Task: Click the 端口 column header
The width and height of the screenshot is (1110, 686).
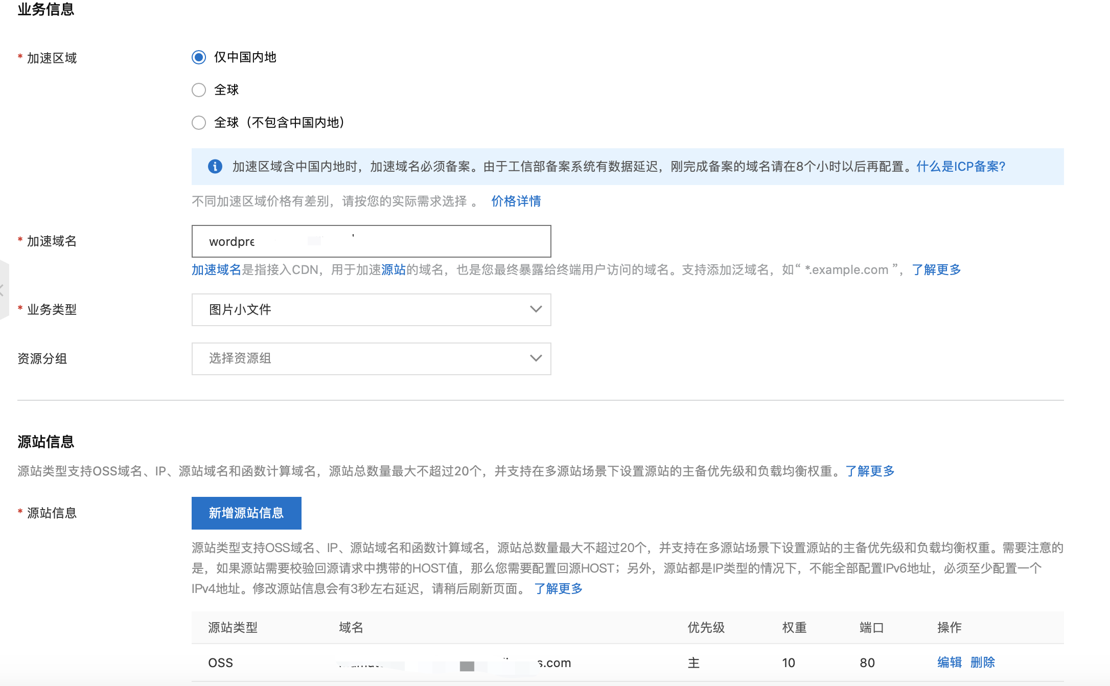Action: (x=872, y=628)
